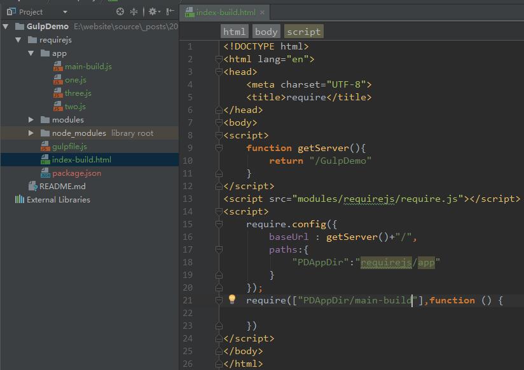Click the GulpDemo project folder icon
Screen dimensions: 524x370
(x=20, y=27)
